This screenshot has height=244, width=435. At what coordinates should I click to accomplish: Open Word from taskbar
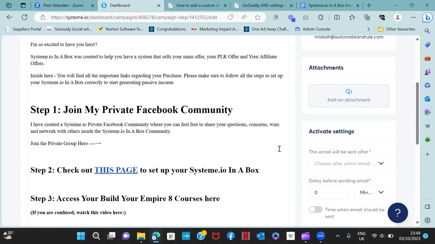pos(291,236)
